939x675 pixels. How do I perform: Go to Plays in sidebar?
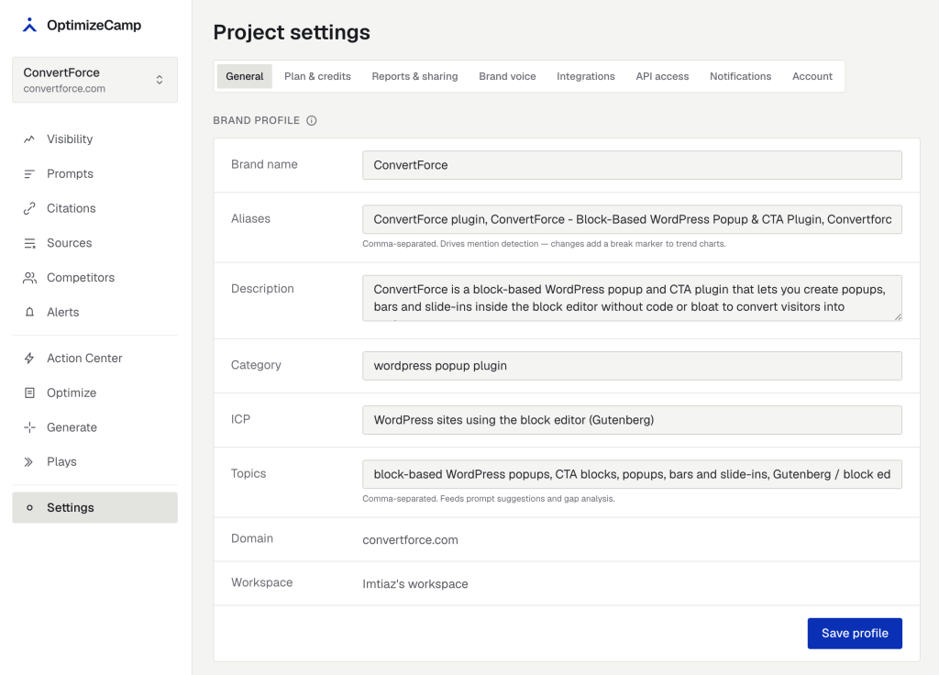coord(94,462)
